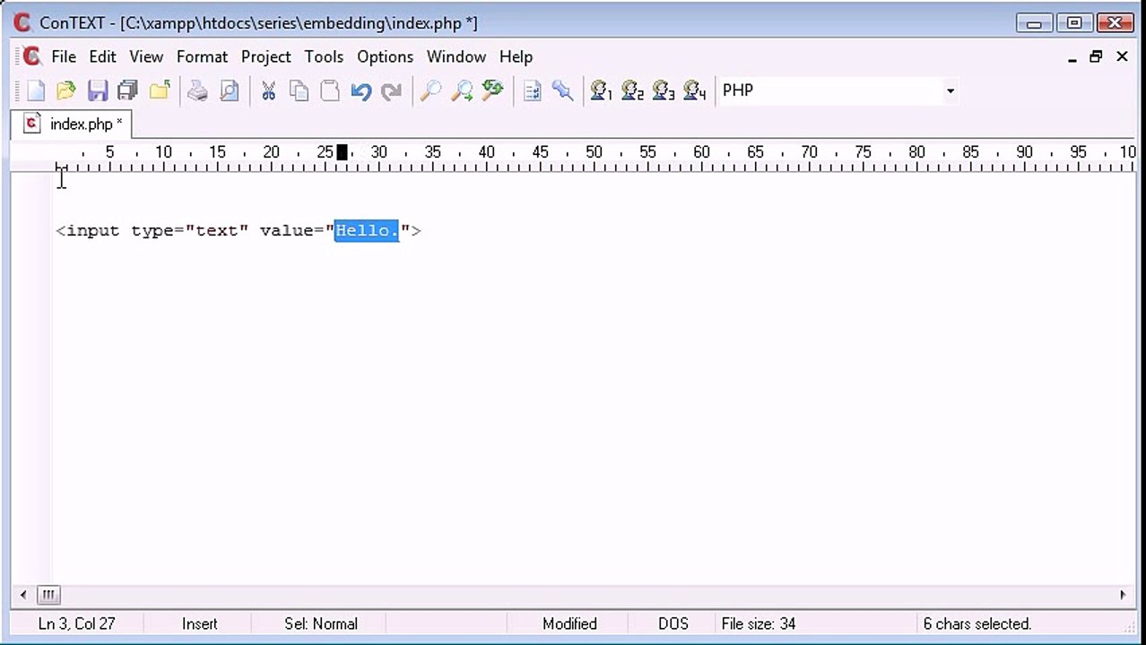Run user command 1 icon
Viewport: 1146px width, 645px height.
click(602, 90)
